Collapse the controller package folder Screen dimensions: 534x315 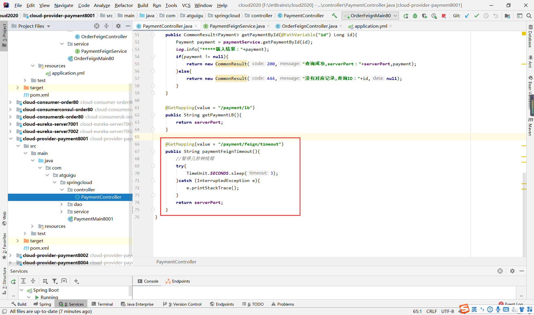pyautogui.click(x=62, y=190)
